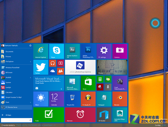The image size is (168, 127).
Task: Open BitTorrent from Start list
Action: pyautogui.click(x=16, y=72)
